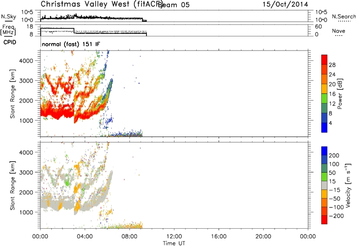The width and height of the screenshot is (356, 246).
Task: Click the '−15' velocity colorbar label
Action: coord(335,190)
